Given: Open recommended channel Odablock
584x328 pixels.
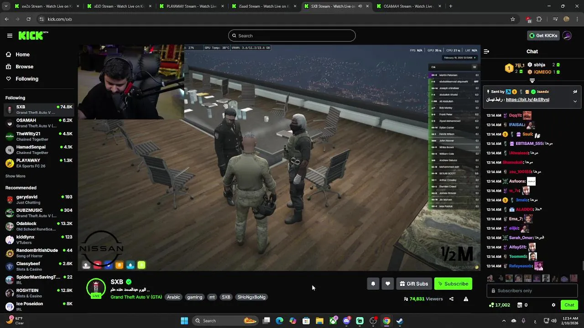Looking at the screenshot, I should (x=39, y=226).
